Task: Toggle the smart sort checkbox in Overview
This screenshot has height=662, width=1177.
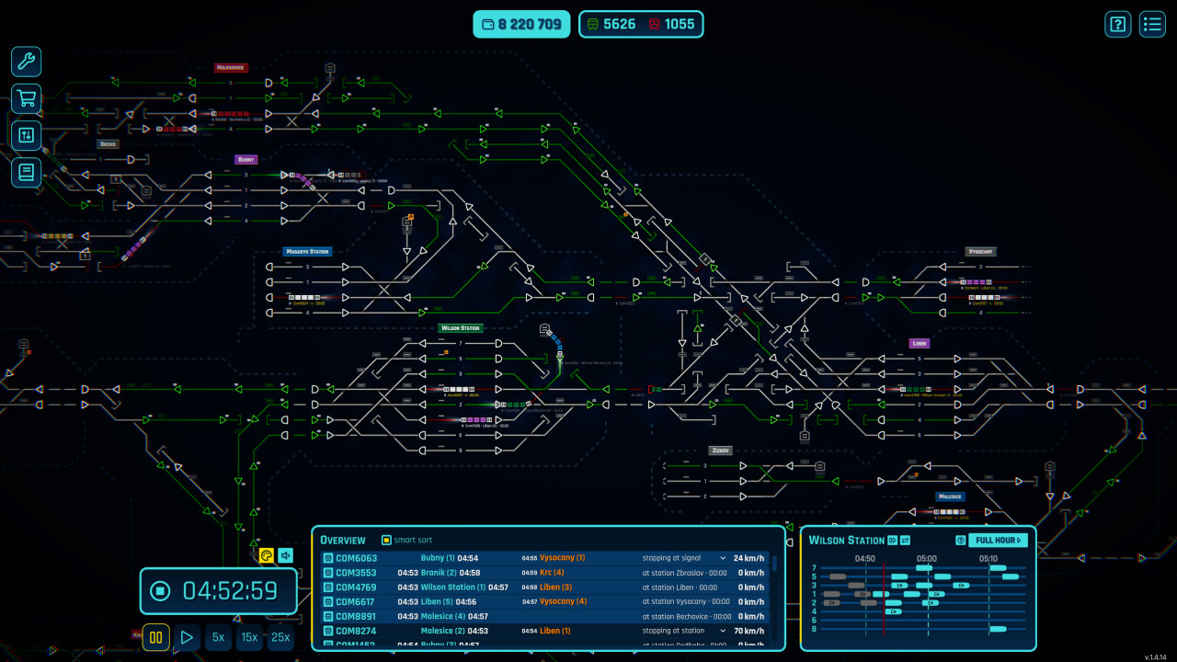Action: (385, 540)
